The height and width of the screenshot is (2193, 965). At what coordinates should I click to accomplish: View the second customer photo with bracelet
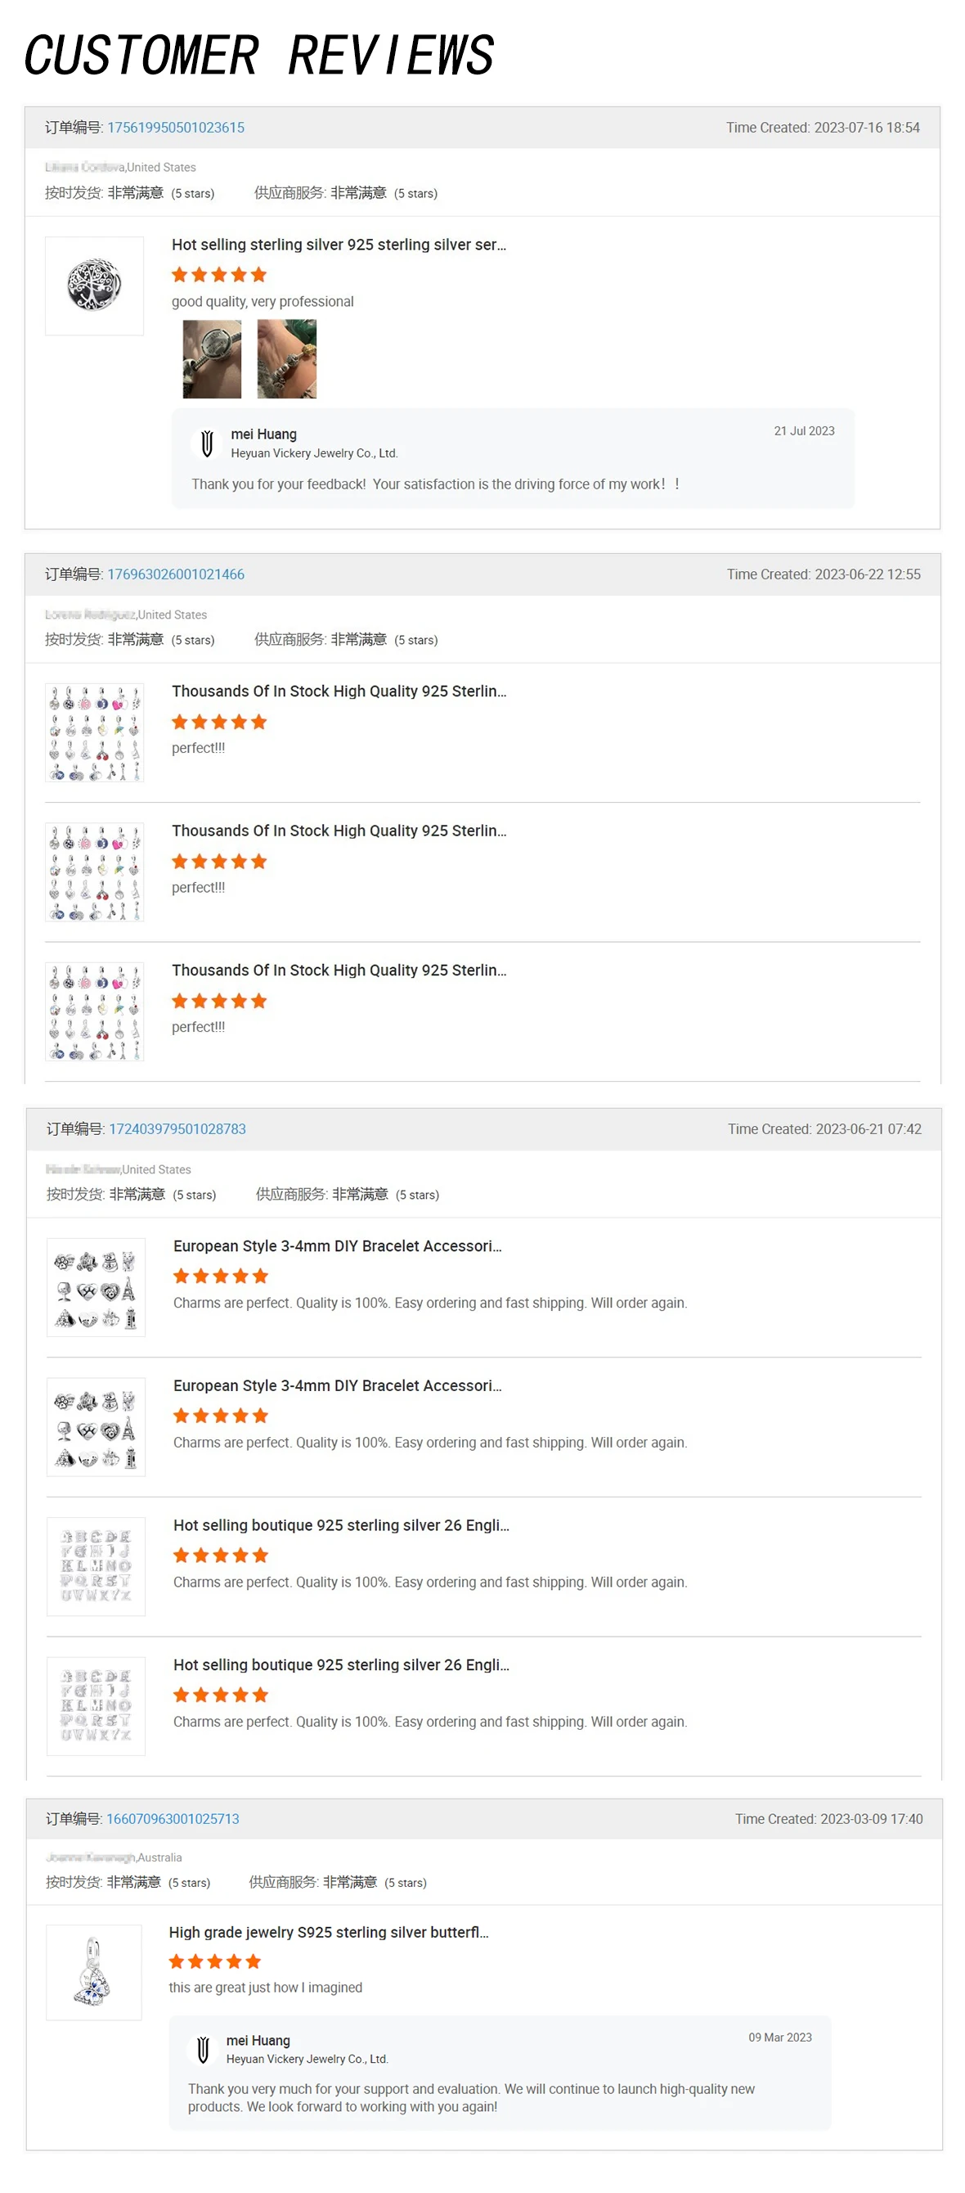[287, 359]
